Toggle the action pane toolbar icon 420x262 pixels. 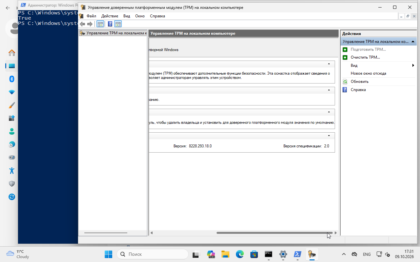tap(118, 24)
